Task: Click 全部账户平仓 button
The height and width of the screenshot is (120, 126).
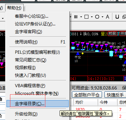Action: [87, 95]
